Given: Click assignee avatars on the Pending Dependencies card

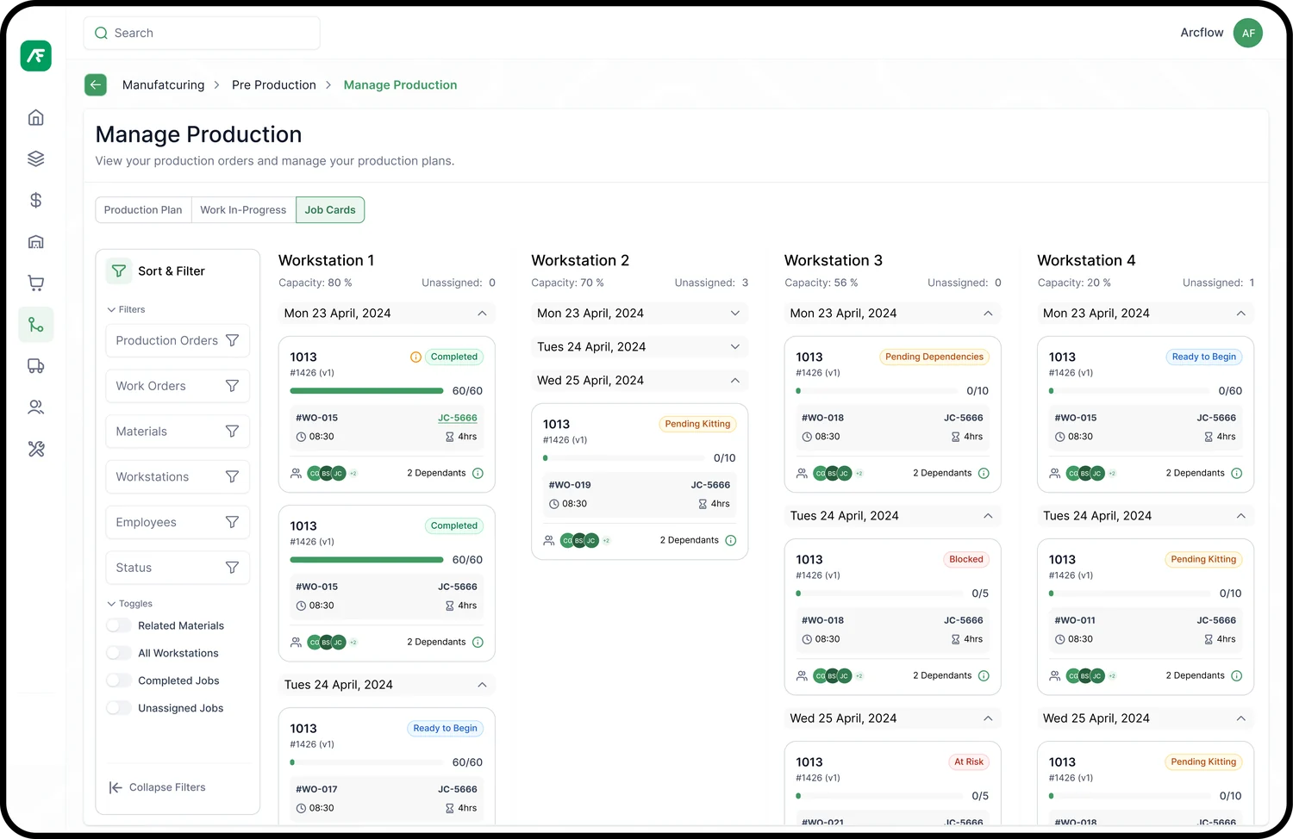Looking at the screenshot, I should click(x=833, y=473).
